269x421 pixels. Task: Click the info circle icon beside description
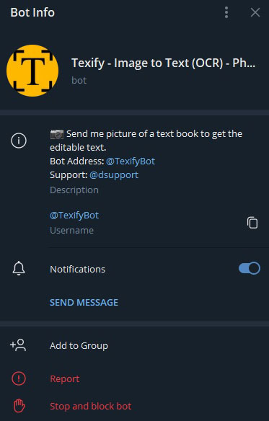19,141
